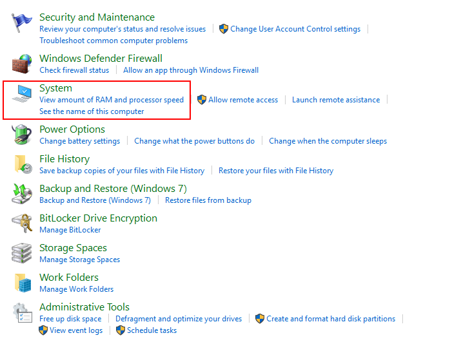The width and height of the screenshot is (461, 351).
Task: View amount of RAM and processor speed
Action: 112,100
